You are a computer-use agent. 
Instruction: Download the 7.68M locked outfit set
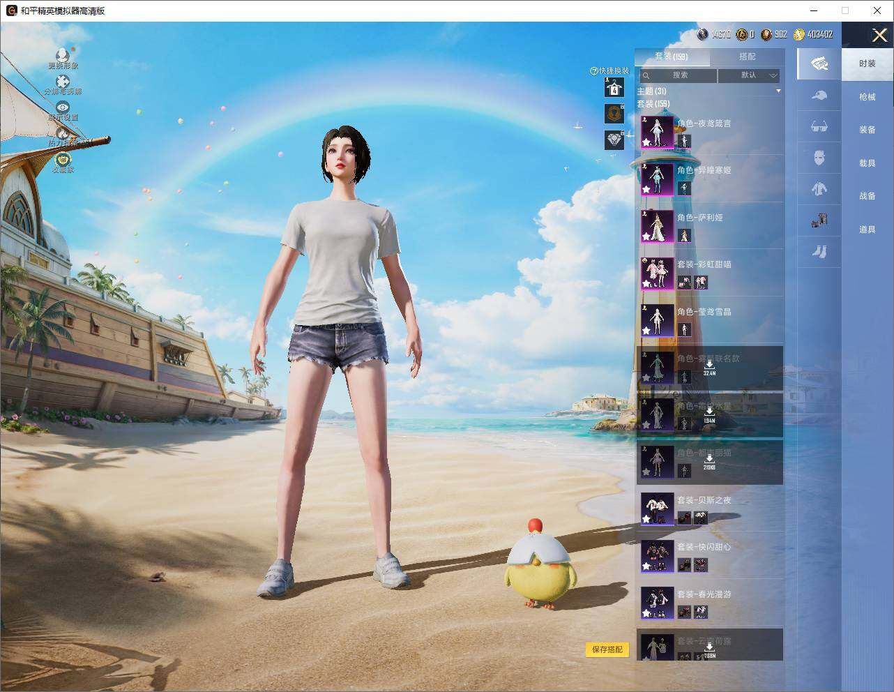pyautogui.click(x=709, y=650)
